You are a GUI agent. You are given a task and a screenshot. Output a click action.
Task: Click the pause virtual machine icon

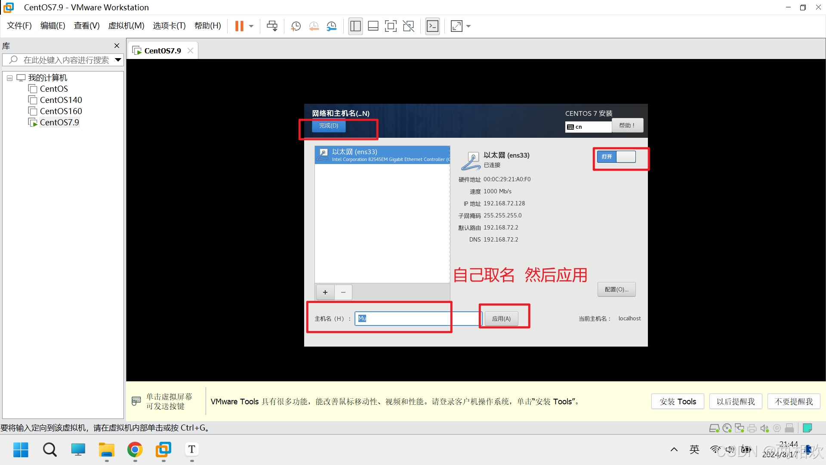coord(239,26)
